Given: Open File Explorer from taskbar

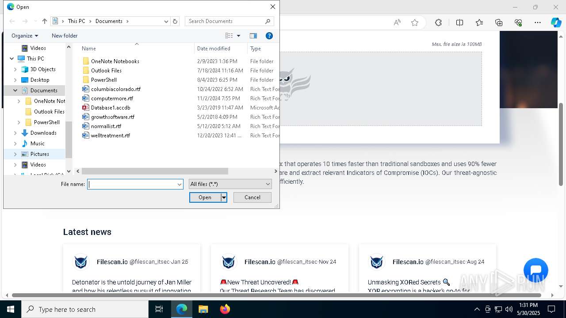Looking at the screenshot, I should (x=203, y=309).
